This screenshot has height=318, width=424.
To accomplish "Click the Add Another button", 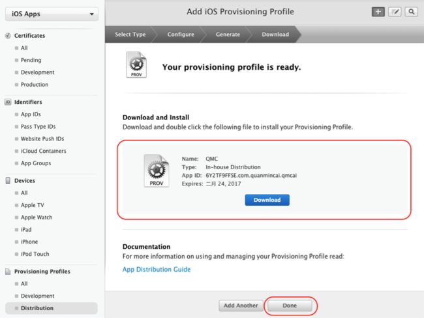I will [x=241, y=306].
